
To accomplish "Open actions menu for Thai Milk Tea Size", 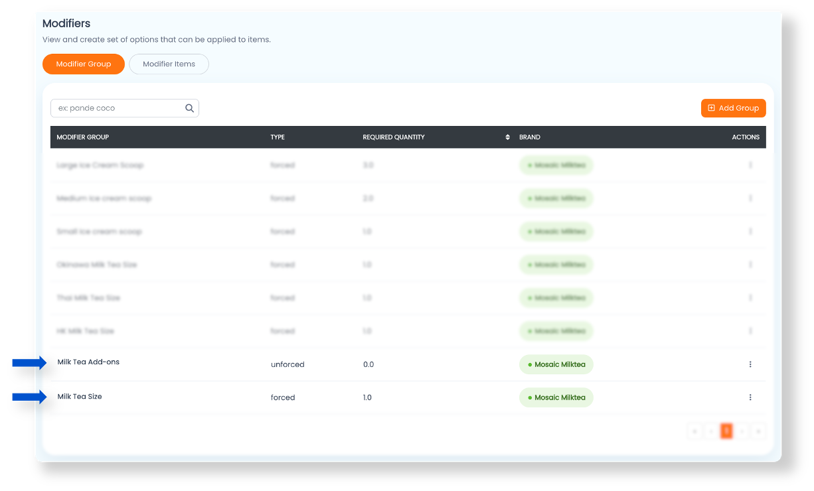I will pyautogui.click(x=750, y=298).
